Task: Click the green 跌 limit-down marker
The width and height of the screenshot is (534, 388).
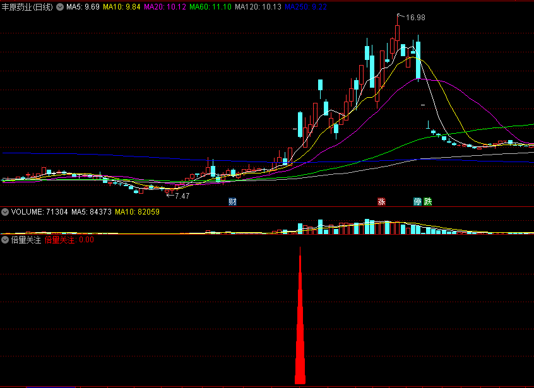Action: point(428,201)
